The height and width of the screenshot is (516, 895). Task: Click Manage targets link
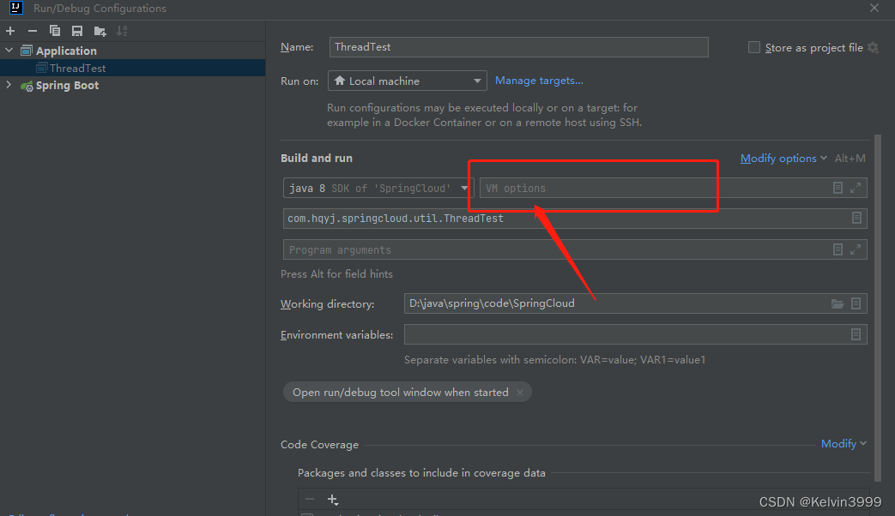click(x=539, y=81)
